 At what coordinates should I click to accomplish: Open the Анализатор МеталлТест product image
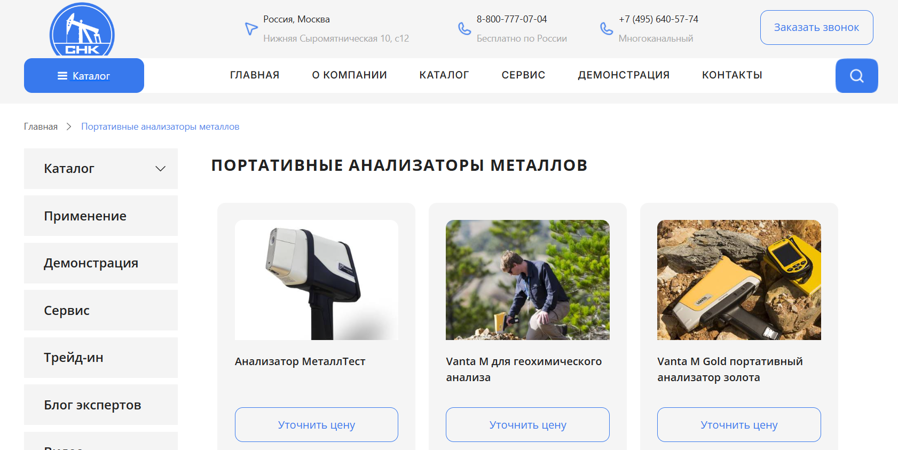tap(317, 280)
